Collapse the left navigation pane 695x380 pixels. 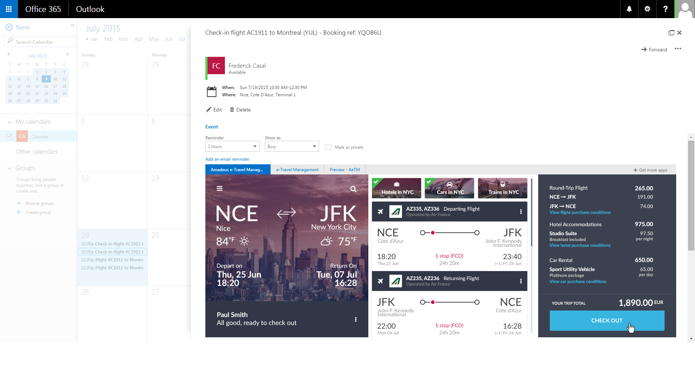[x=72, y=25]
